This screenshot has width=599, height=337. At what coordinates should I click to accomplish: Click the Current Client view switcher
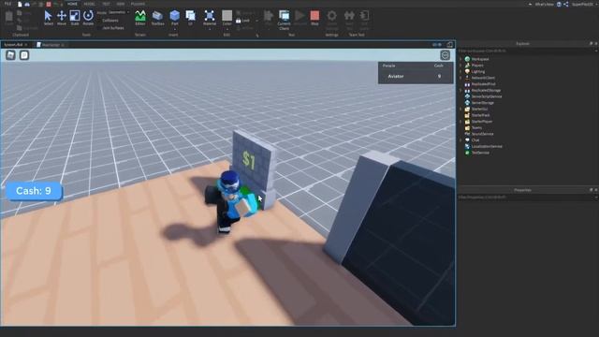[285, 20]
